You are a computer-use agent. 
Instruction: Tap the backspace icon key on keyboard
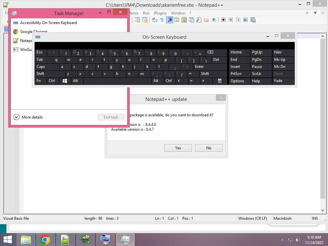coord(216,52)
